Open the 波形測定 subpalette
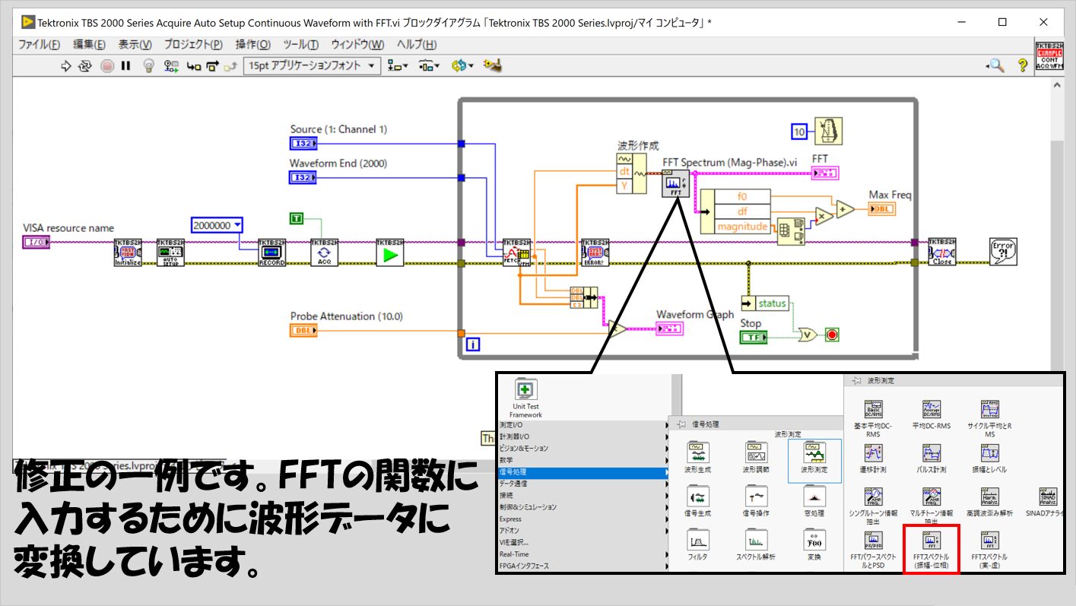This screenshot has height=606, width=1076. (814, 459)
